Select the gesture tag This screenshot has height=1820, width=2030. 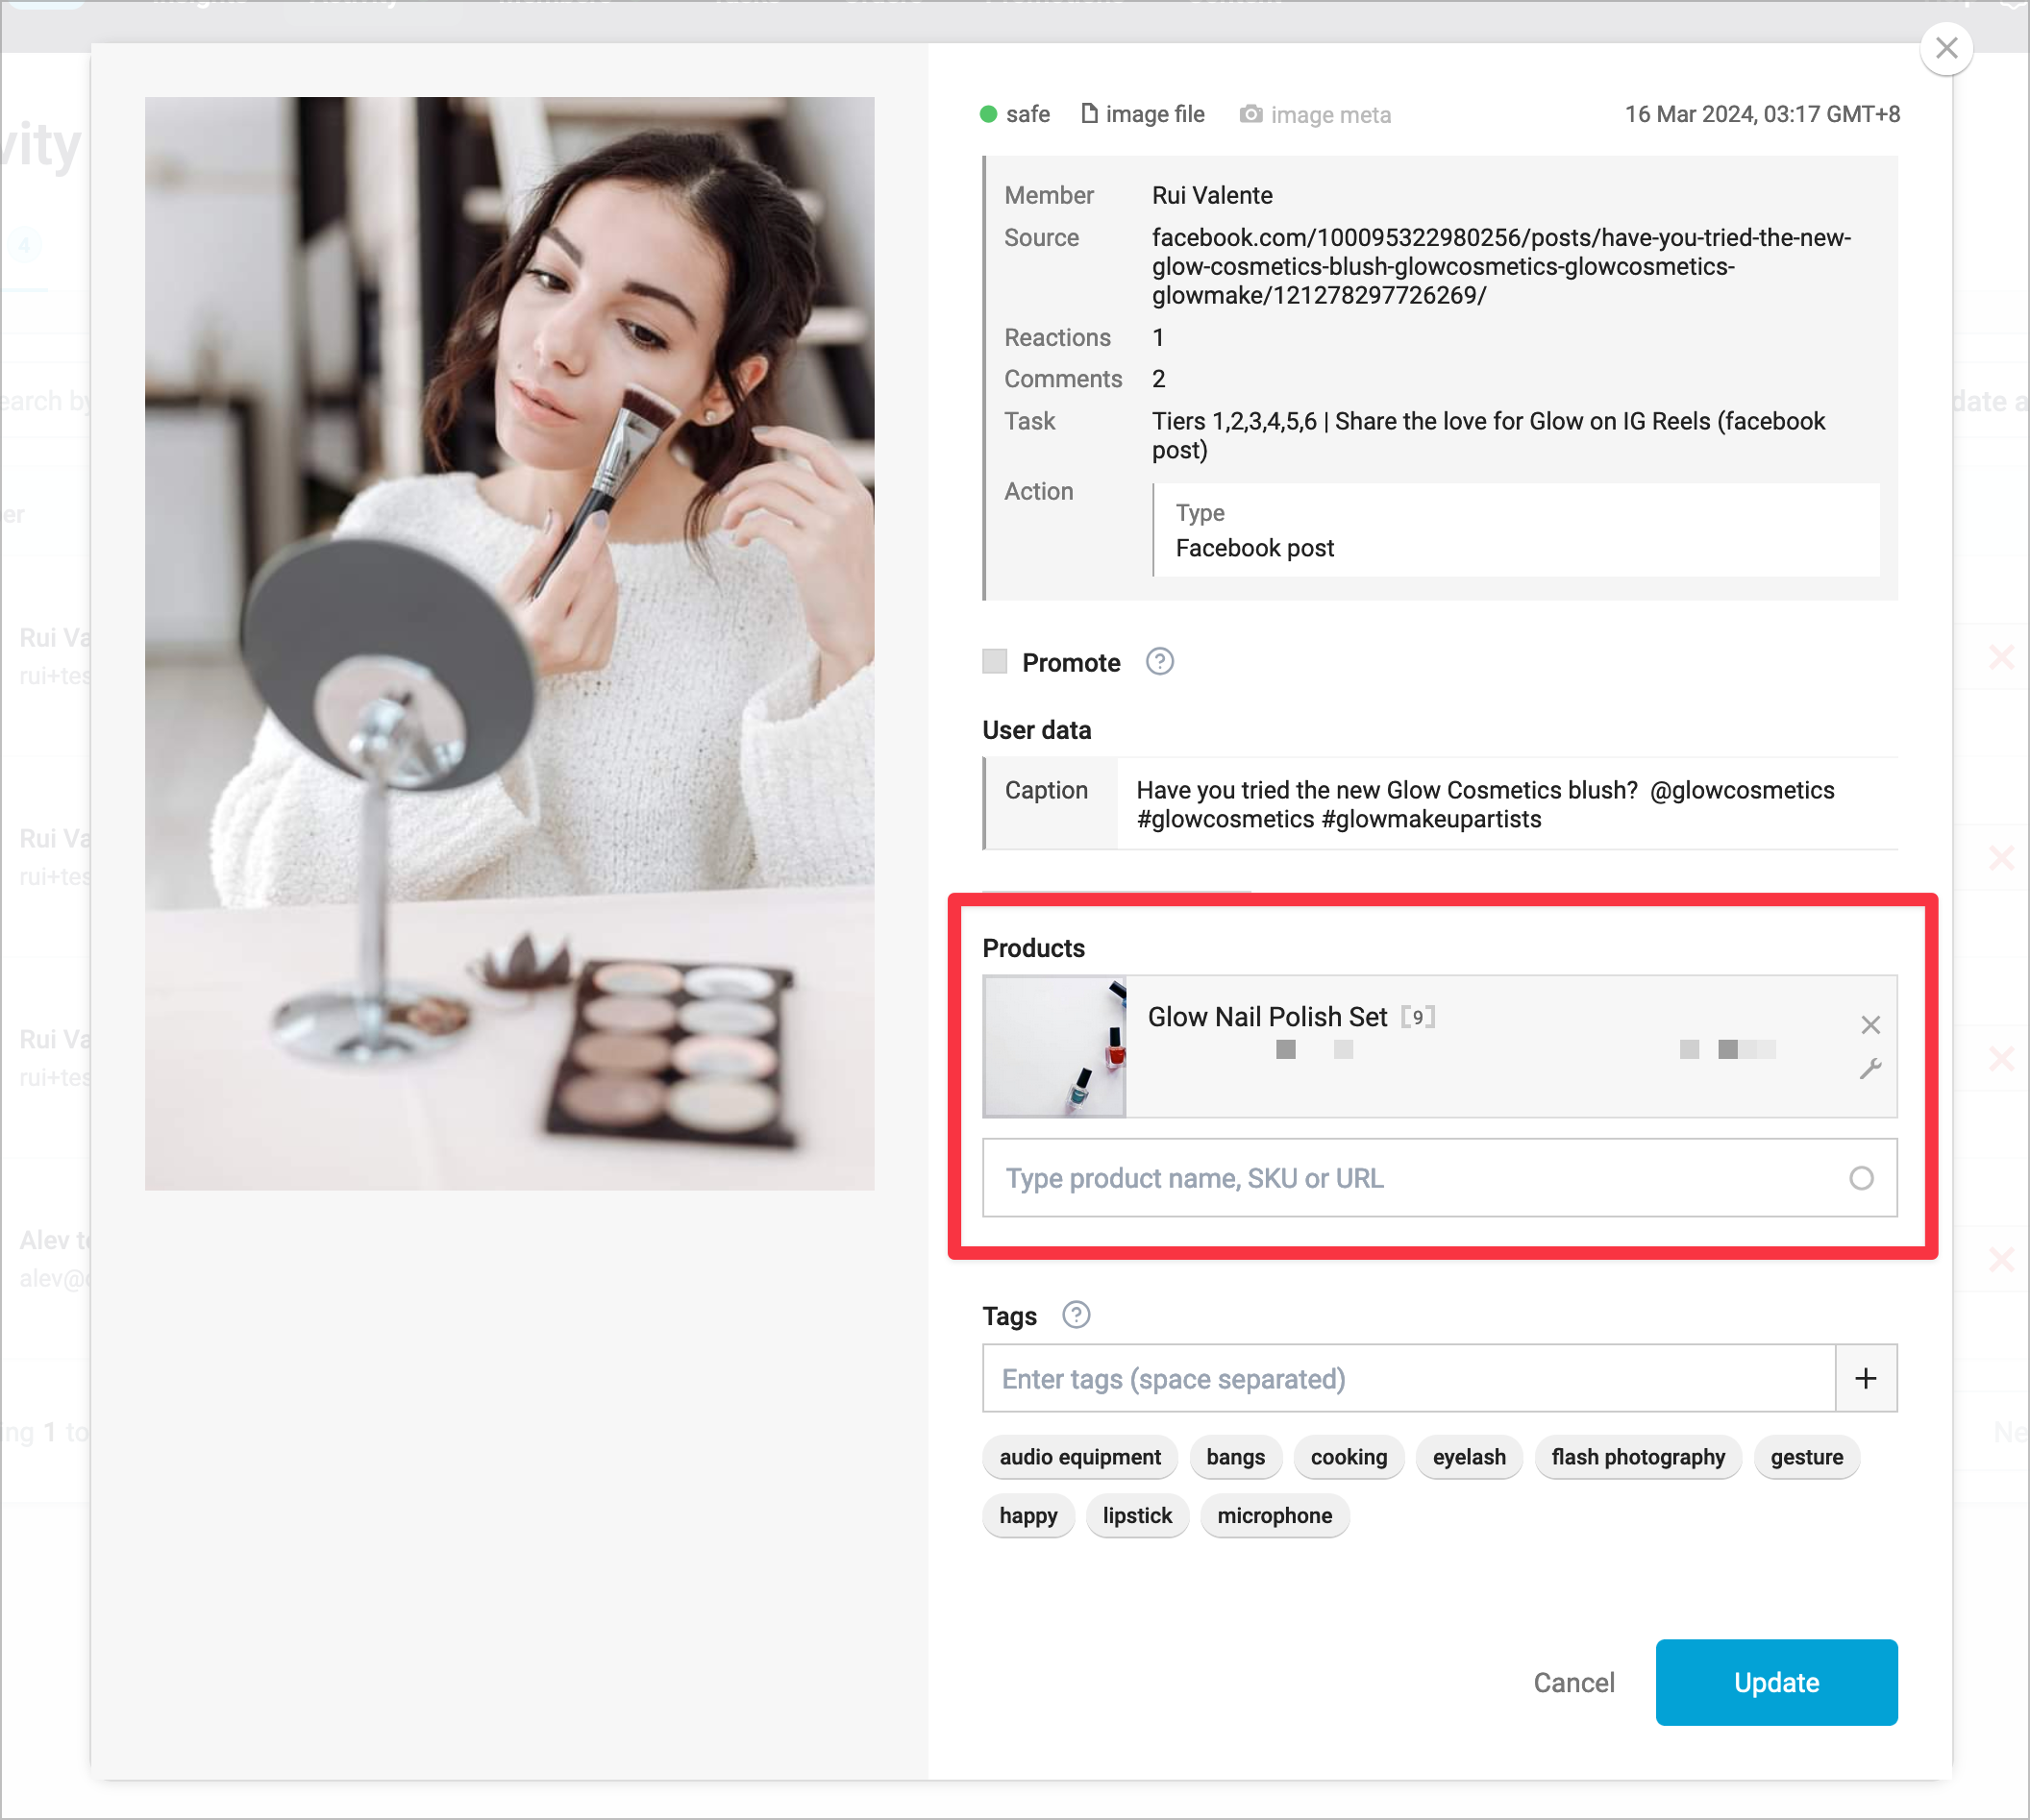tap(1806, 1457)
